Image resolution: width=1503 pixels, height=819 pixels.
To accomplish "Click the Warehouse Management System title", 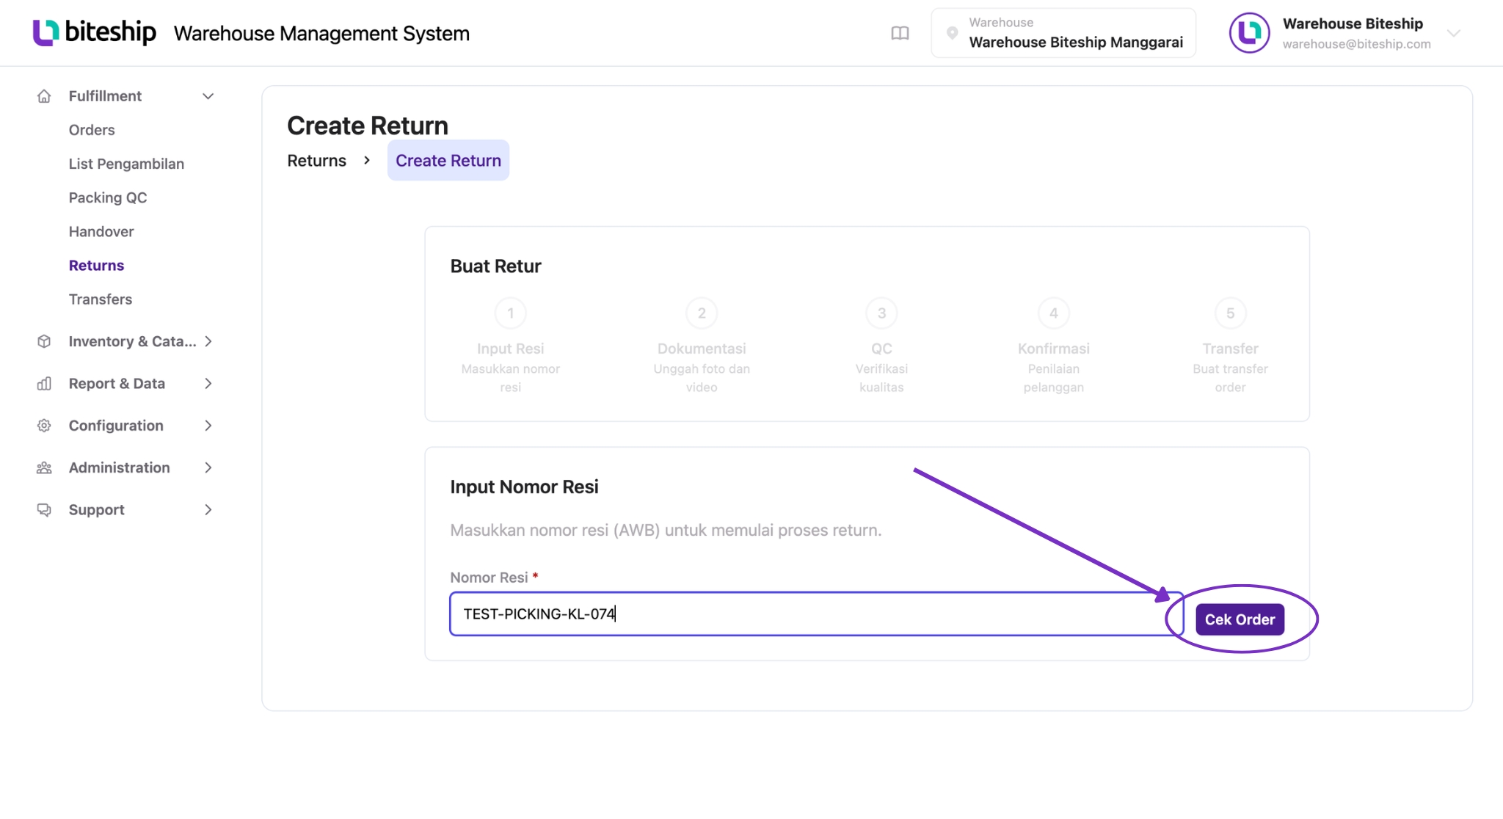I will 321,34.
